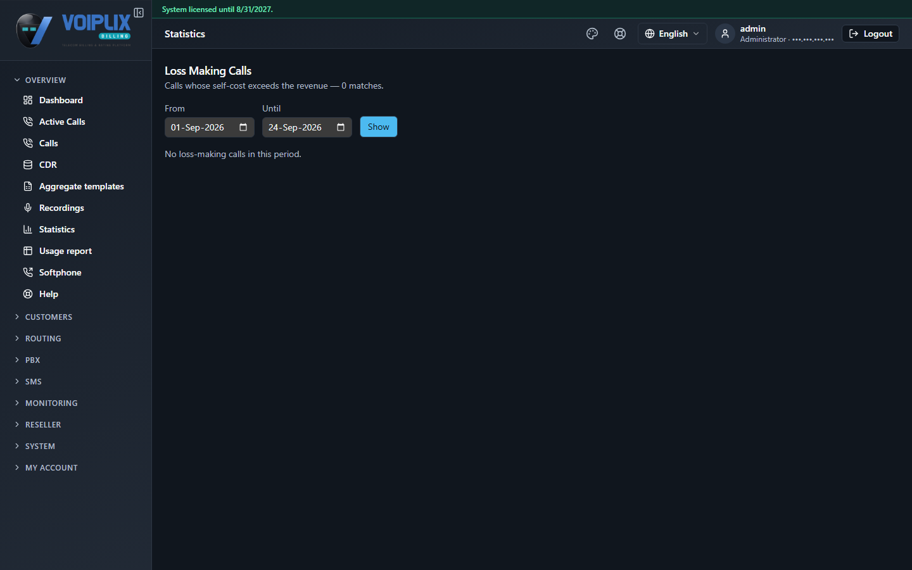
Task: Open the theme palette icon
Action: [592, 34]
